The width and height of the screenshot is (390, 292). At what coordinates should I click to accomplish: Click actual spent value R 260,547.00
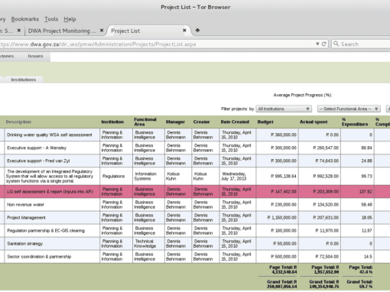pos(326,148)
